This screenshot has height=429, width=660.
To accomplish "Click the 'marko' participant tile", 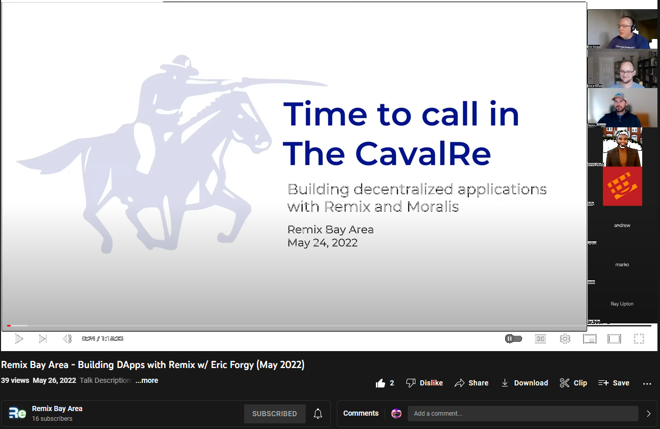I will 622,264.
